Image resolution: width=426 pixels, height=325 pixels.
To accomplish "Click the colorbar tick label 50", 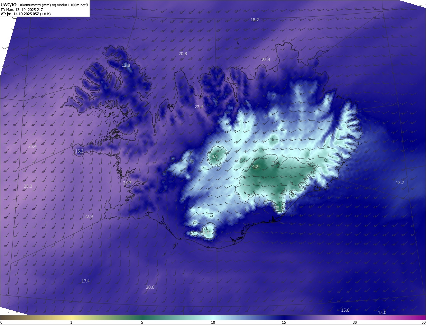I will pyautogui.click(x=423, y=322).
